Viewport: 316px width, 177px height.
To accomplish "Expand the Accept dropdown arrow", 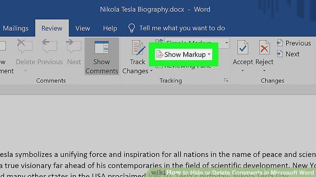I will (243, 71).
